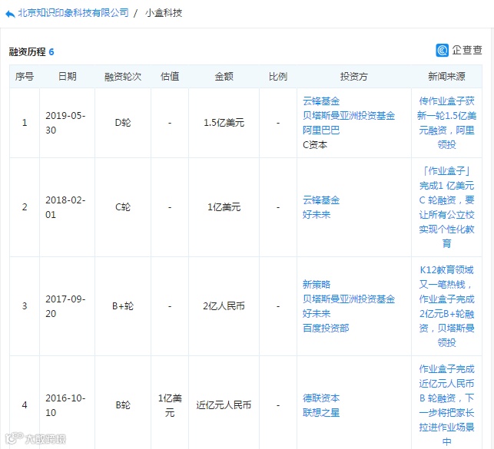Open 贝塔斯曼亚洲投资基金 in D轮 row
Viewport: 494px width, 449px height.
(349, 115)
